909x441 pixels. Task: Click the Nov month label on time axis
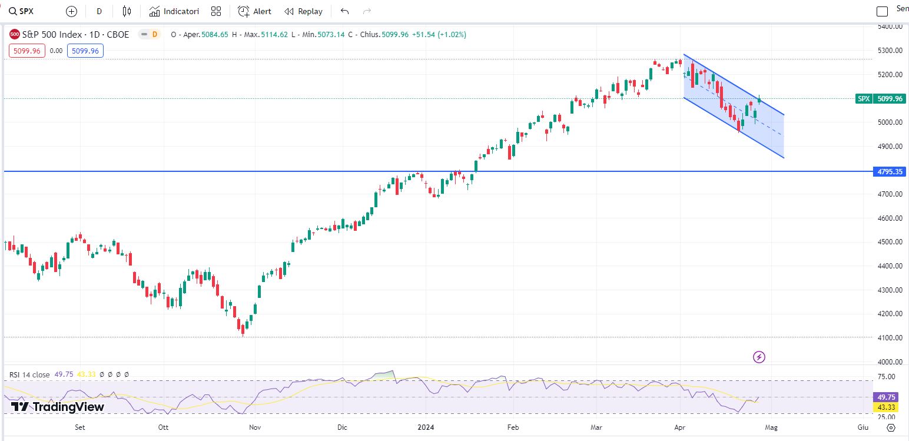coord(255,427)
